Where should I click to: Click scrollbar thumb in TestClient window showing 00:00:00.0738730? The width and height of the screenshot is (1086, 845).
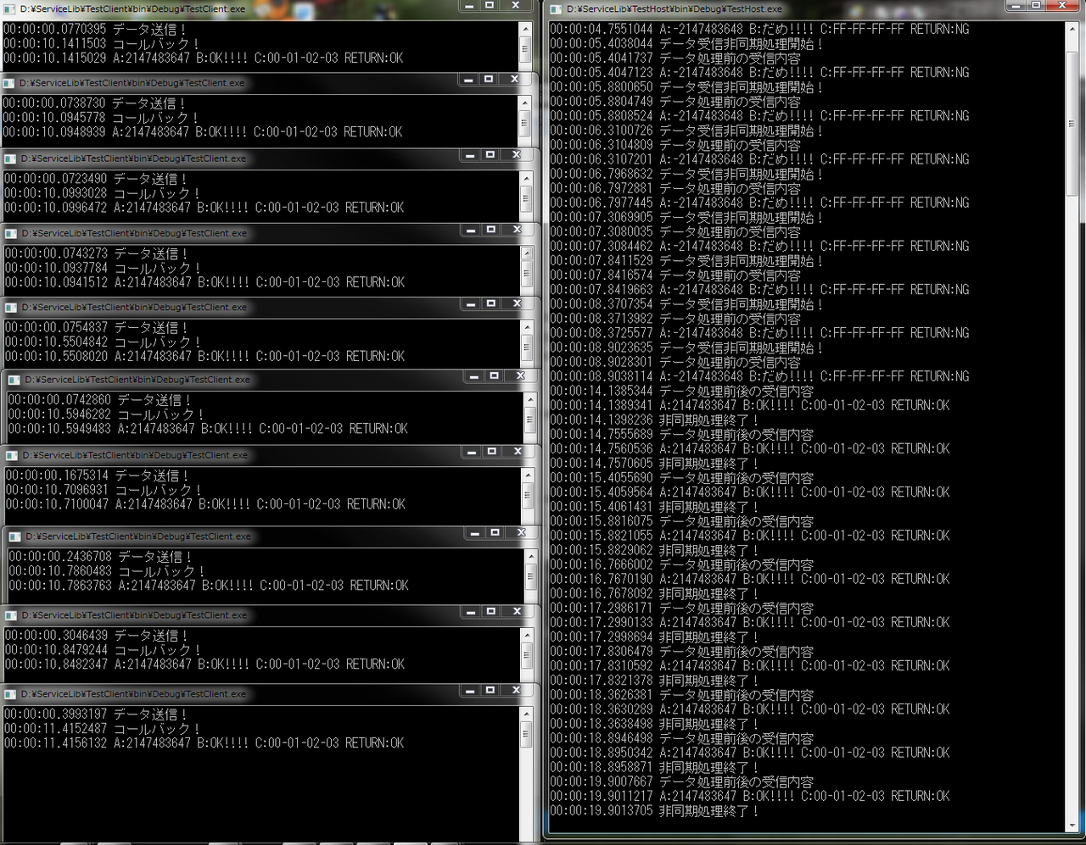(x=524, y=123)
